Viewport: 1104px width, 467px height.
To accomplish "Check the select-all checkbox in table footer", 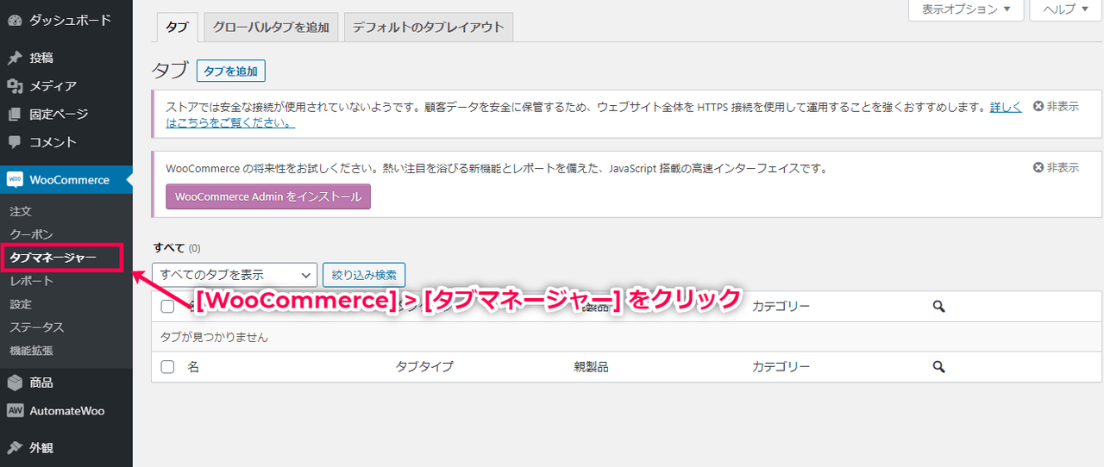I will pos(167,366).
